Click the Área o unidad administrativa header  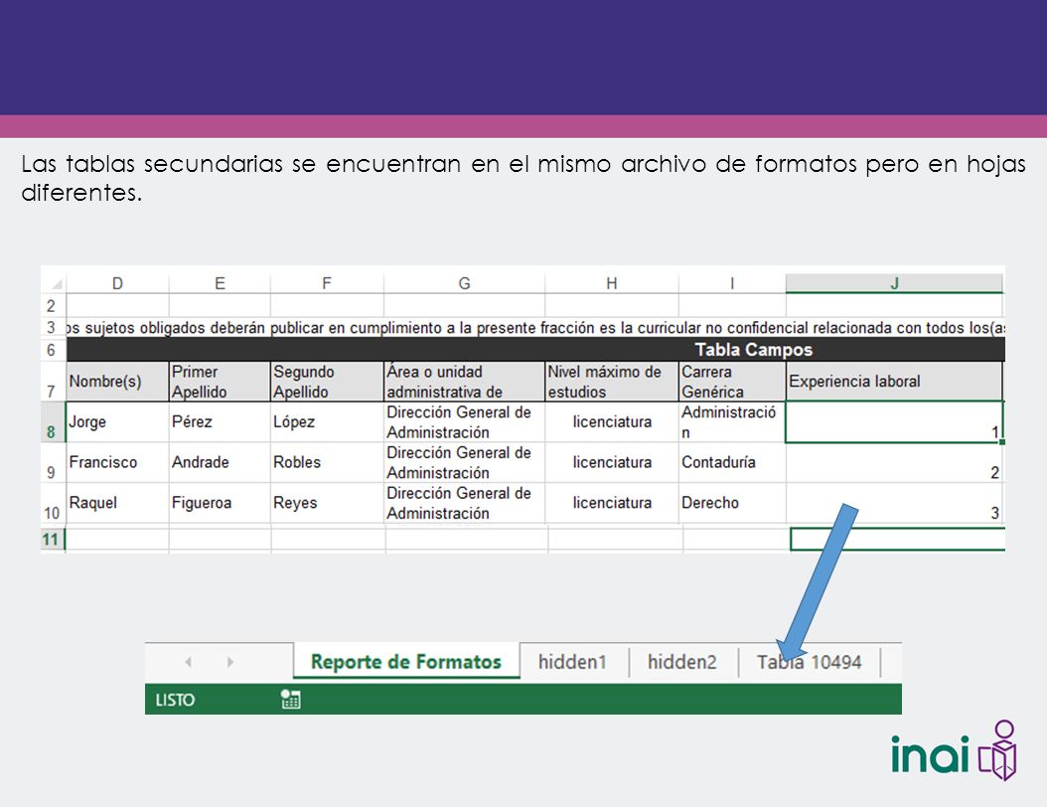tap(464, 382)
